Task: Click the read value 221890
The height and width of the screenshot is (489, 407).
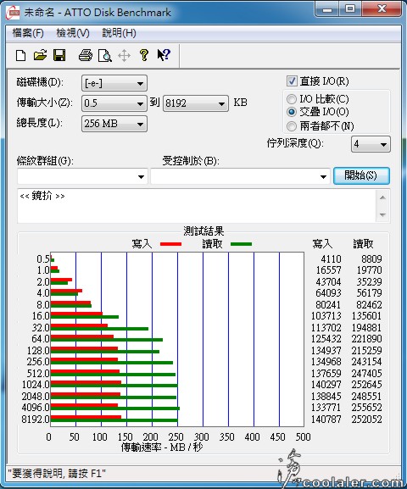Action: click(x=367, y=339)
